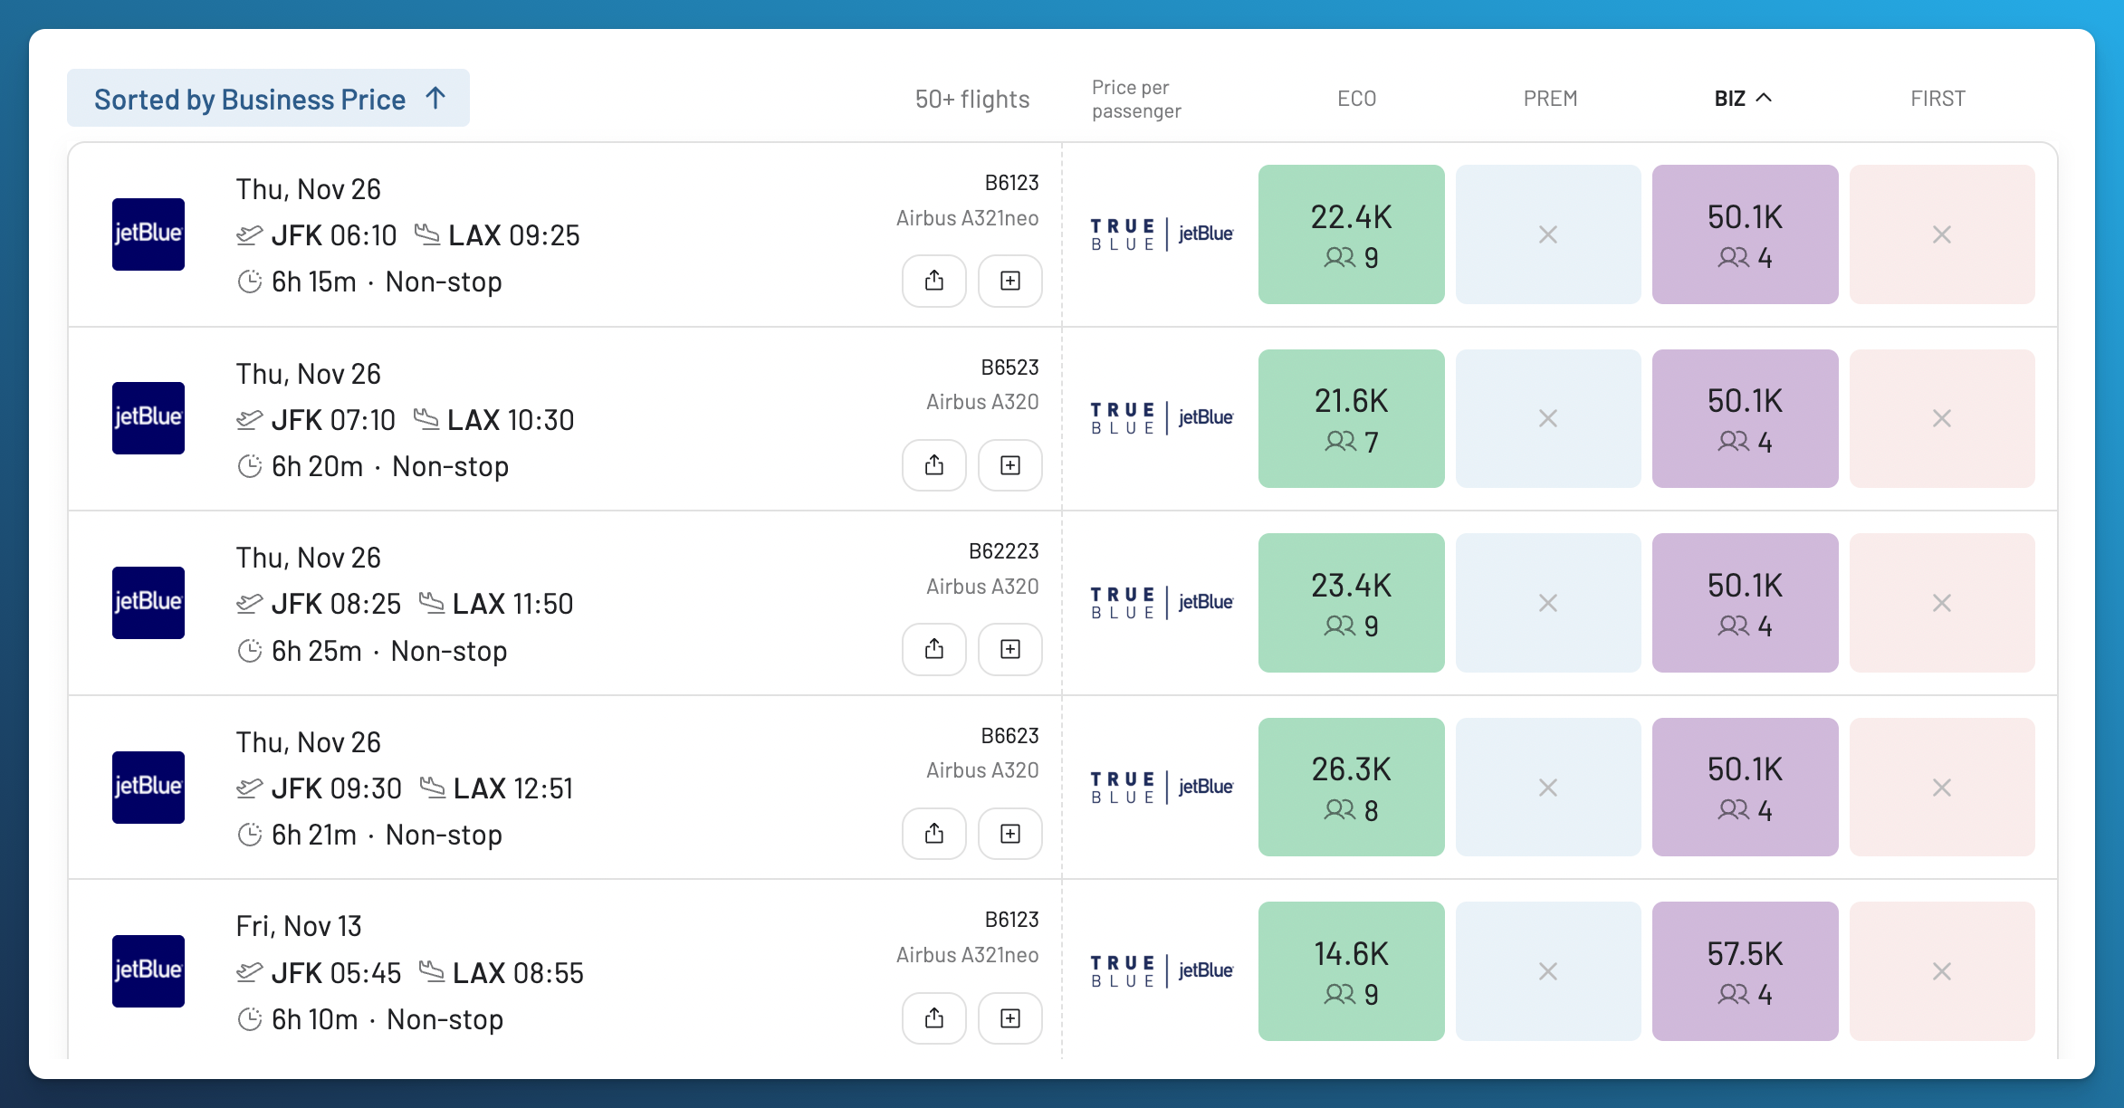The image size is (2124, 1108).
Task: Sort by FIRST column header
Action: [x=1937, y=98]
